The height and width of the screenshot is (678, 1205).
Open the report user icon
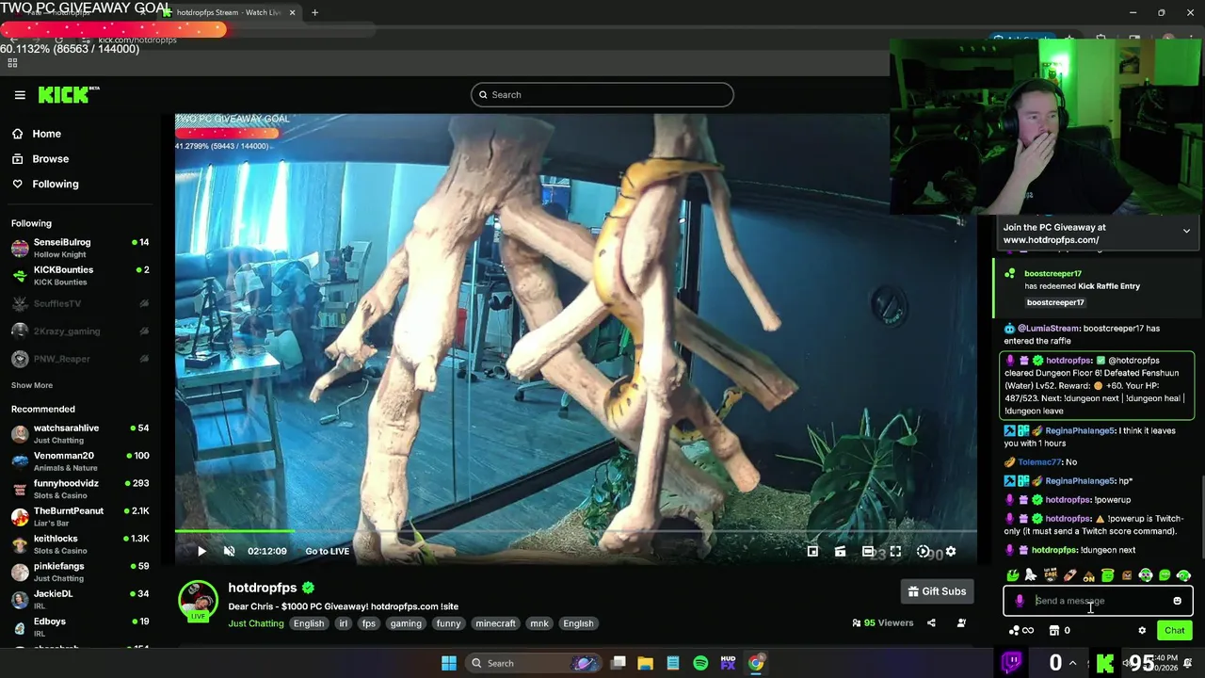pyautogui.click(x=961, y=622)
